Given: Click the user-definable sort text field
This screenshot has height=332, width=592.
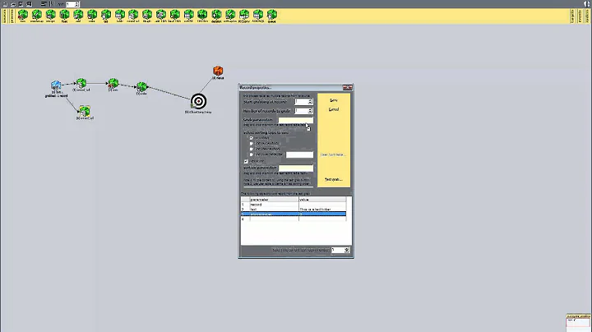Looking at the screenshot, I should (x=299, y=154).
